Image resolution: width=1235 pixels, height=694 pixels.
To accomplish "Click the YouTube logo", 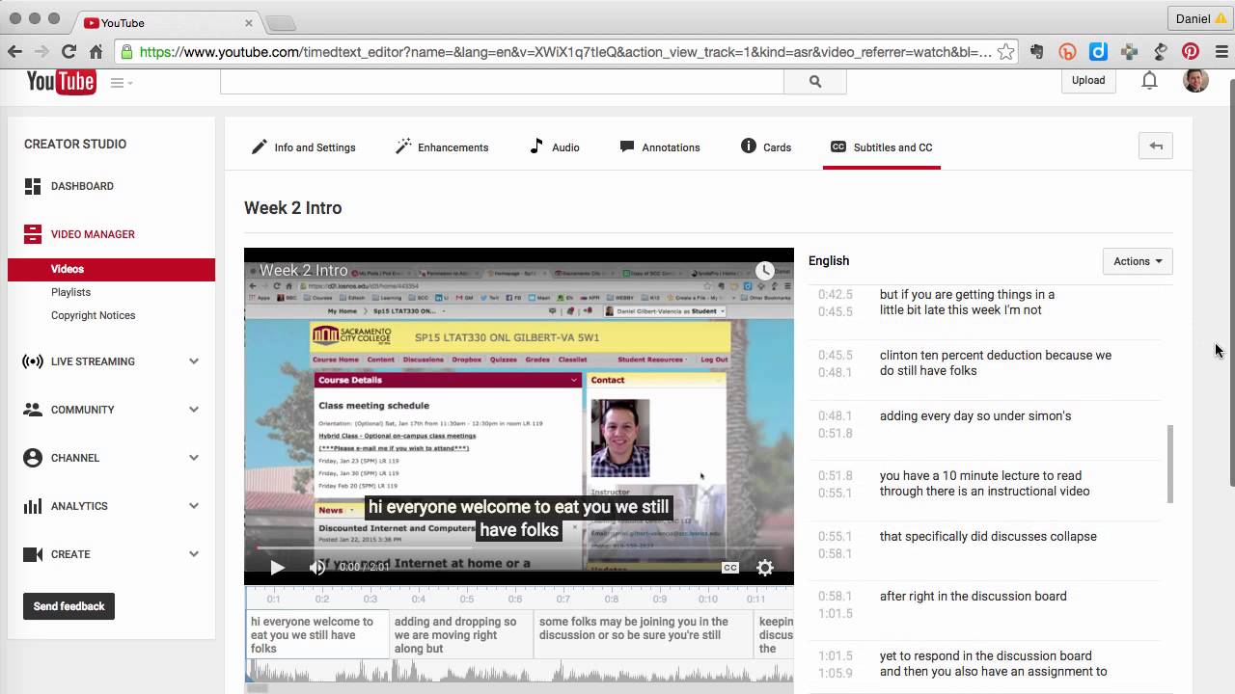I will point(61,82).
